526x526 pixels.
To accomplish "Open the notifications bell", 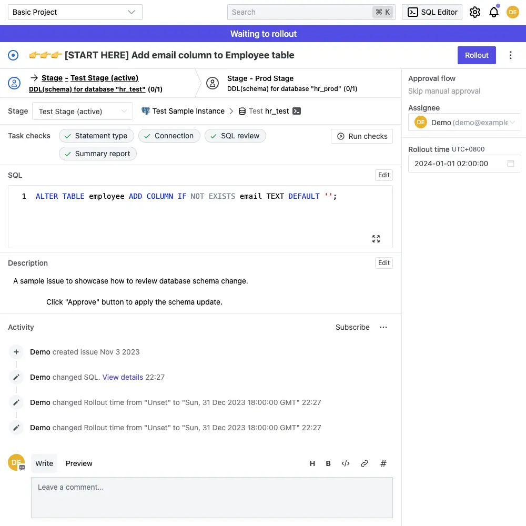I will [493, 12].
